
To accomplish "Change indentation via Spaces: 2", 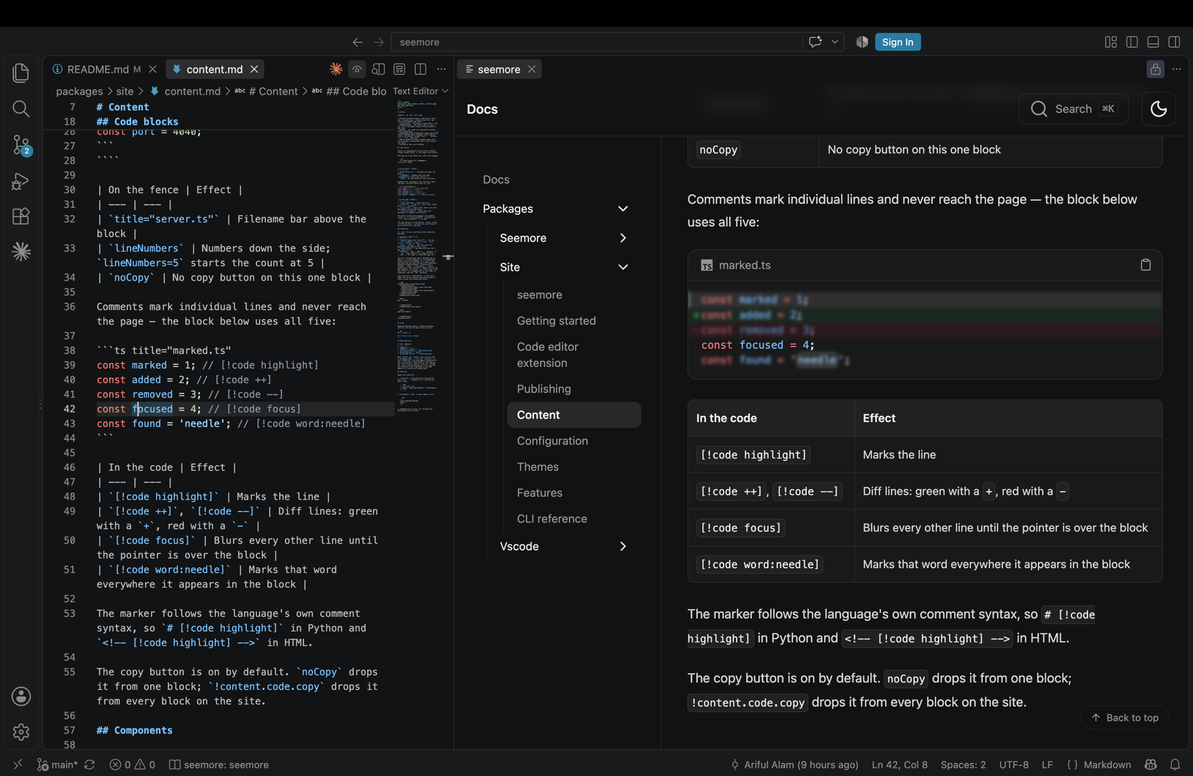I will point(963,765).
